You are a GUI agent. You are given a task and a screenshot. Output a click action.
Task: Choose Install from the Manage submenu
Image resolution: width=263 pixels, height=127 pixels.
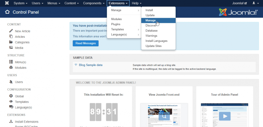pos(159,10)
